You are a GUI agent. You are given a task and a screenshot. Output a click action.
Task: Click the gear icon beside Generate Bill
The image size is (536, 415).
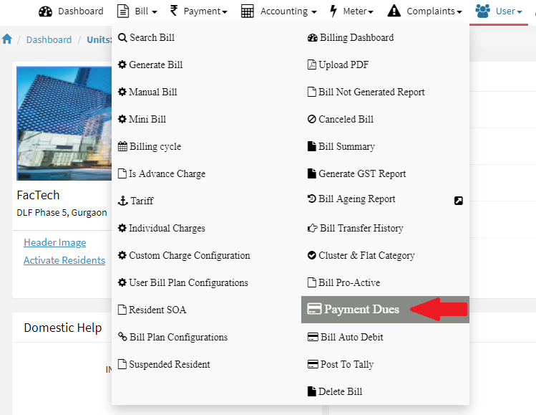click(x=122, y=65)
